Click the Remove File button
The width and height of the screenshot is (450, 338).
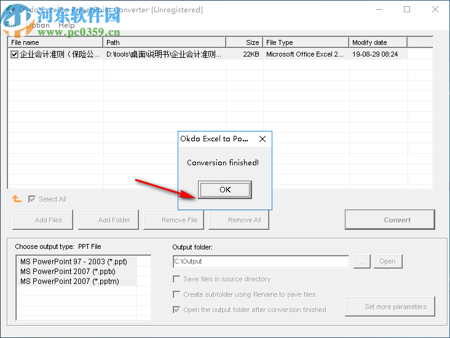click(173, 220)
